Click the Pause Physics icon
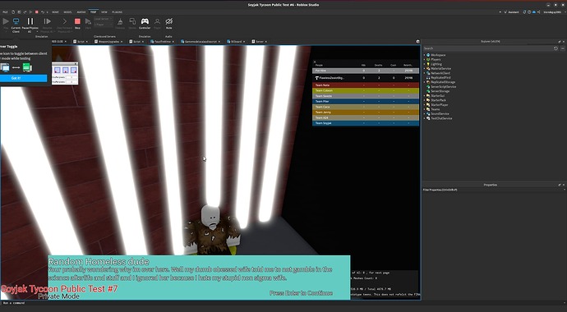This screenshot has width=567, height=312. tap(30, 21)
